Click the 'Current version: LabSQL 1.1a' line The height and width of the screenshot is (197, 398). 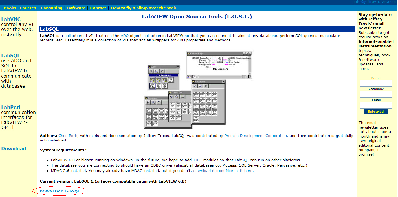pyautogui.click(x=113, y=181)
